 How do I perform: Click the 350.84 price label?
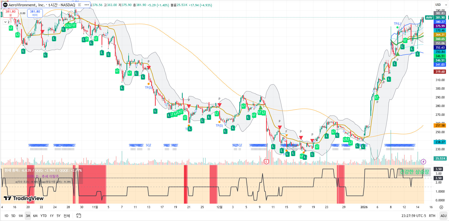(x=440, y=52)
